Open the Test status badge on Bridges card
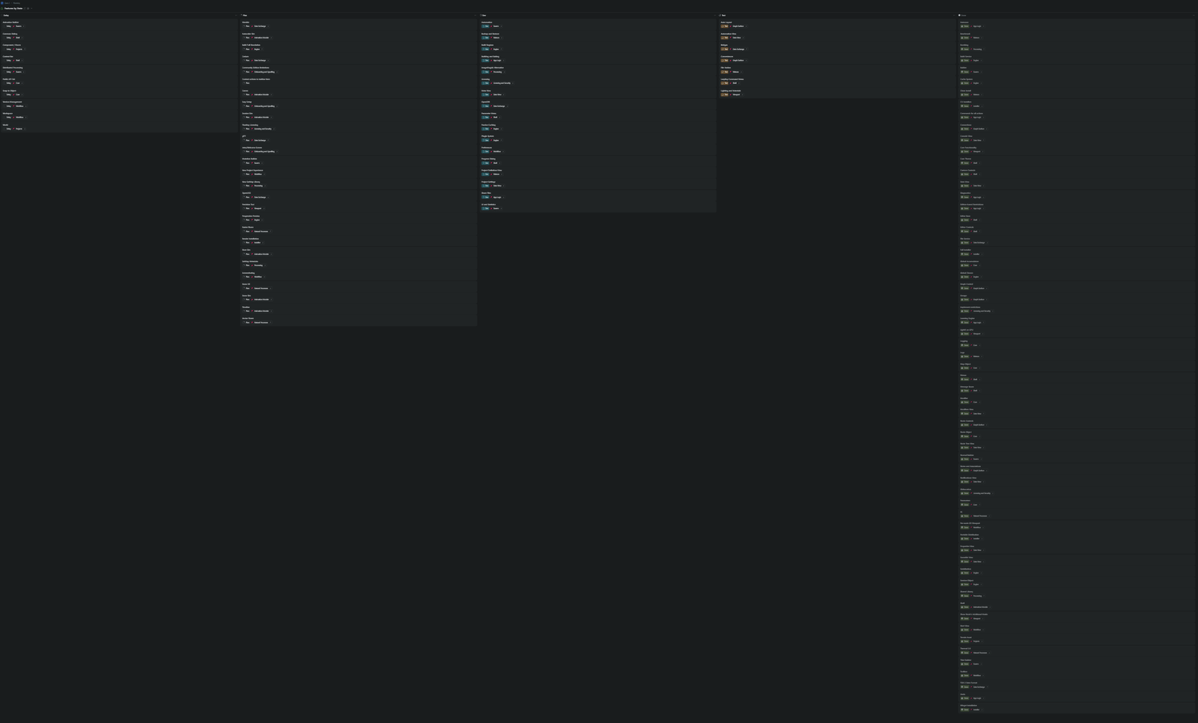 point(725,49)
